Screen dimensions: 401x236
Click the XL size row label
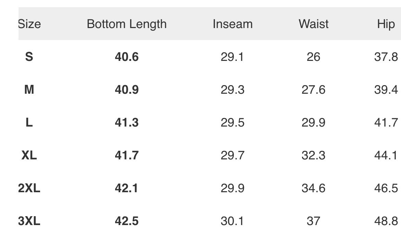[29, 155]
